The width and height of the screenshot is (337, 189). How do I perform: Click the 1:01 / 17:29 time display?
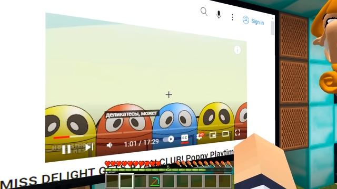coord(142,143)
